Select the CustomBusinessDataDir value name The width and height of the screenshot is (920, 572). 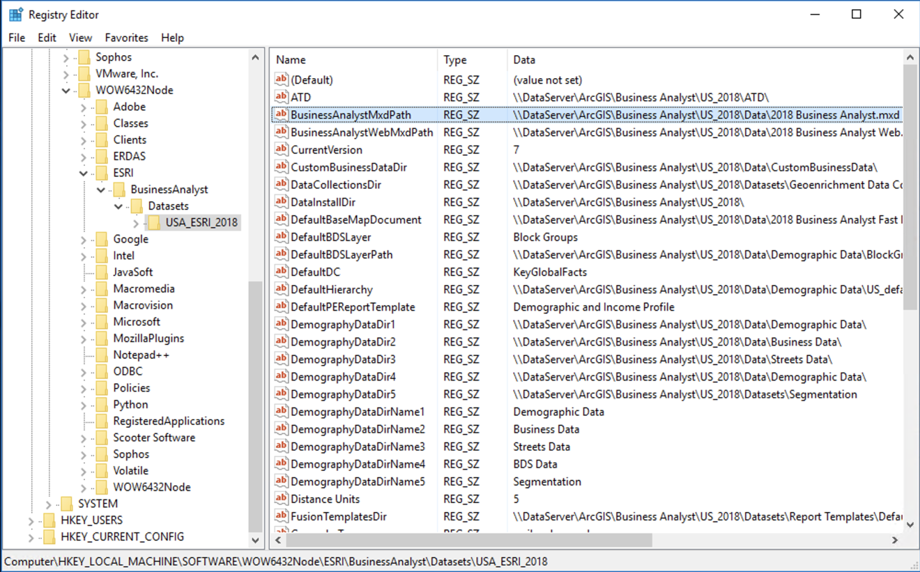[348, 167]
